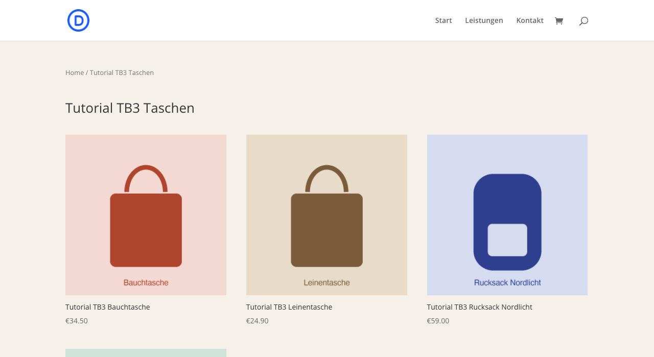The image size is (654, 357).
Task: Click the Tutorial TB3 Taschen breadcrumb text
Action: click(122, 72)
